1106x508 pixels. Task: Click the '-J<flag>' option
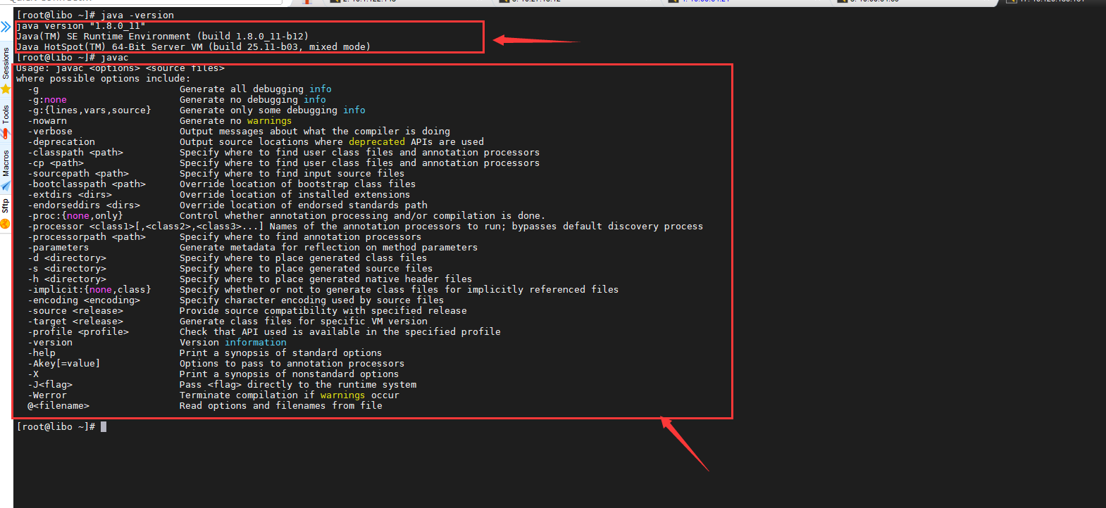click(50, 385)
